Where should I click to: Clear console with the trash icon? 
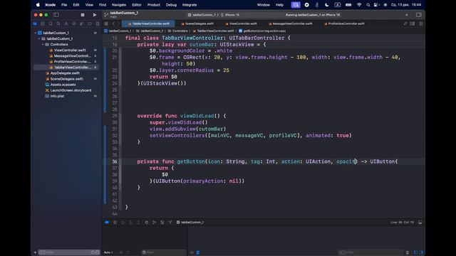[x=407, y=252]
